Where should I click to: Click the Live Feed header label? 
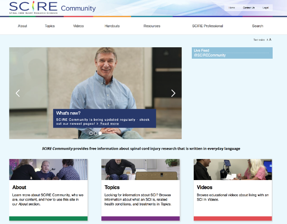[201, 50]
